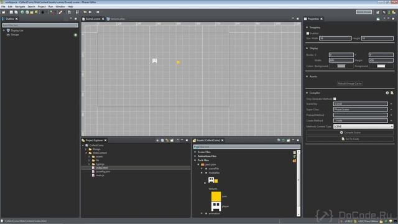Viewport: 398px width, 224px height.
Task: Click the back navigation arrow in toolbar
Action: click(90, 12)
